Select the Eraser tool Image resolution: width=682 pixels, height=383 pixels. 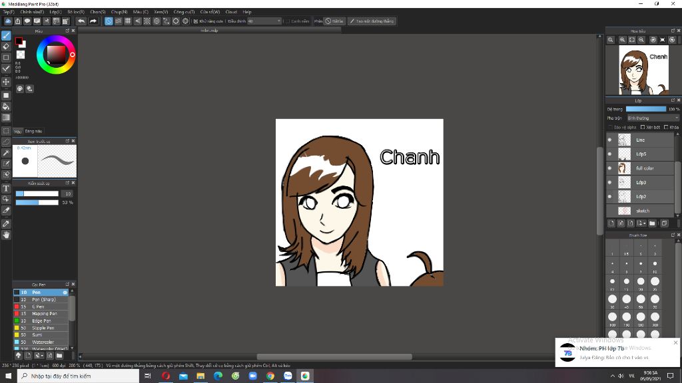click(6, 47)
